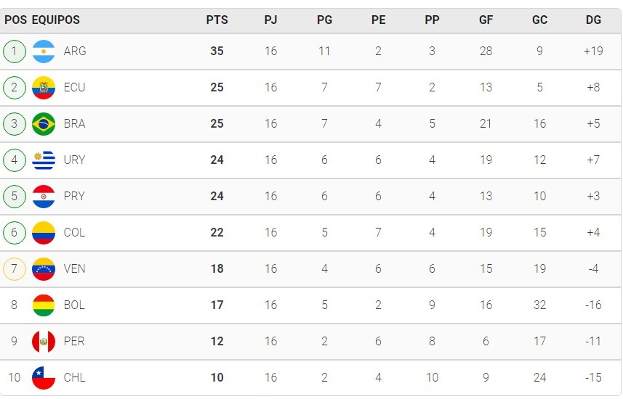Select the EQUIPOS column header
The width and height of the screenshot is (623, 399).
[56, 20]
